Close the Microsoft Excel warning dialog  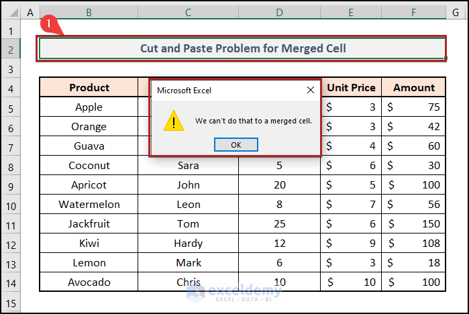(310, 89)
